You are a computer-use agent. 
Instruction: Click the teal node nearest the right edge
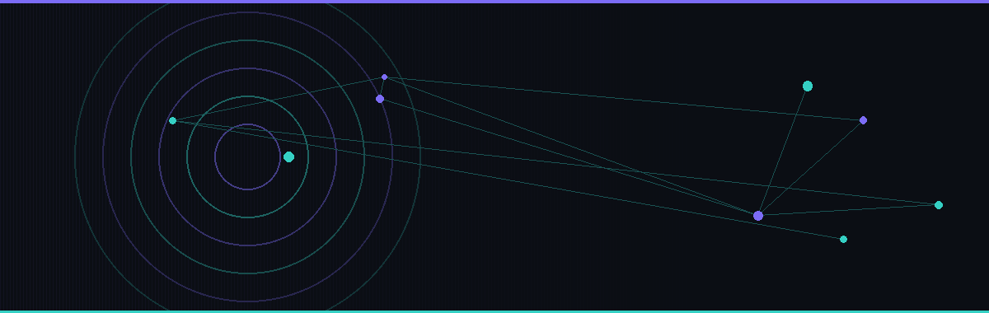tap(939, 204)
